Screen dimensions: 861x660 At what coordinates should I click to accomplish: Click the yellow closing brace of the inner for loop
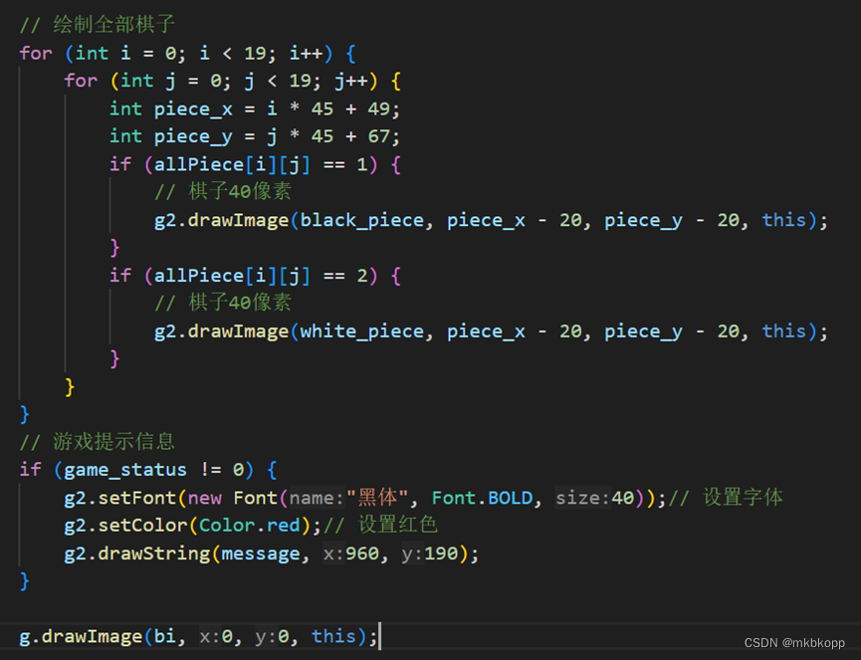(70, 386)
